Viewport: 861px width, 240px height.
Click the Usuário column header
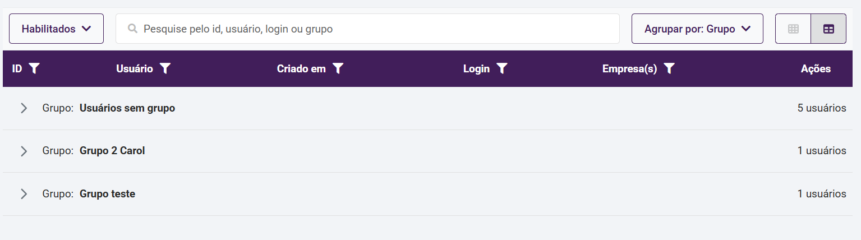coord(134,68)
